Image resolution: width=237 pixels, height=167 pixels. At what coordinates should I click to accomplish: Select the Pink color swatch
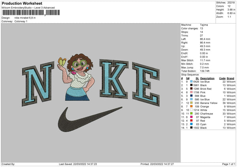(191, 92)
